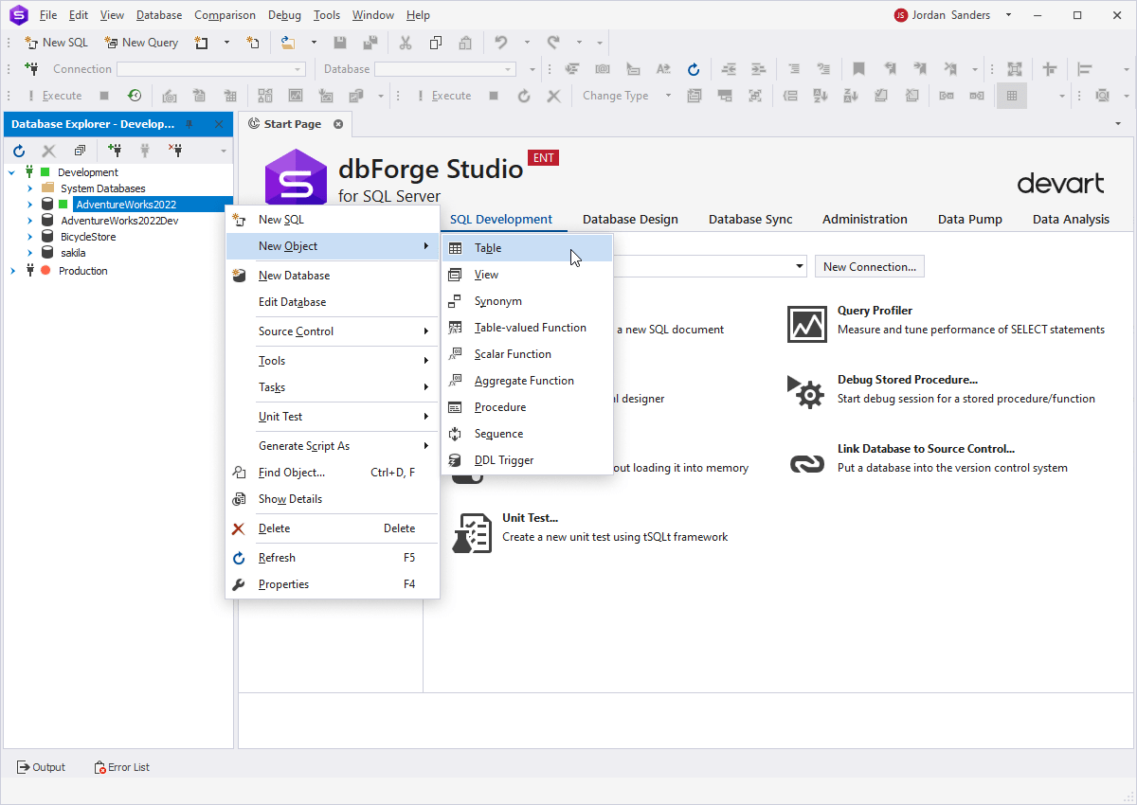1137x805 pixels.
Task: Collapse the Development connection node
Action: tap(12, 172)
